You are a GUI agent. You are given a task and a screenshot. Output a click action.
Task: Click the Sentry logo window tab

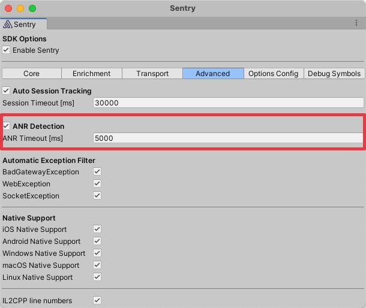tap(20, 25)
